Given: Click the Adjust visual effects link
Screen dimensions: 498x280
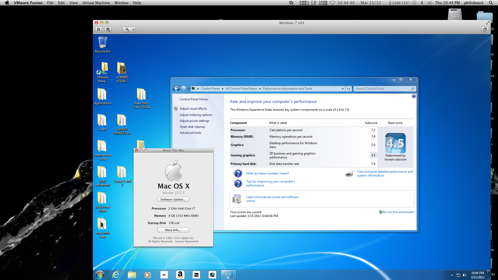Looking at the screenshot, I should 193,109.
